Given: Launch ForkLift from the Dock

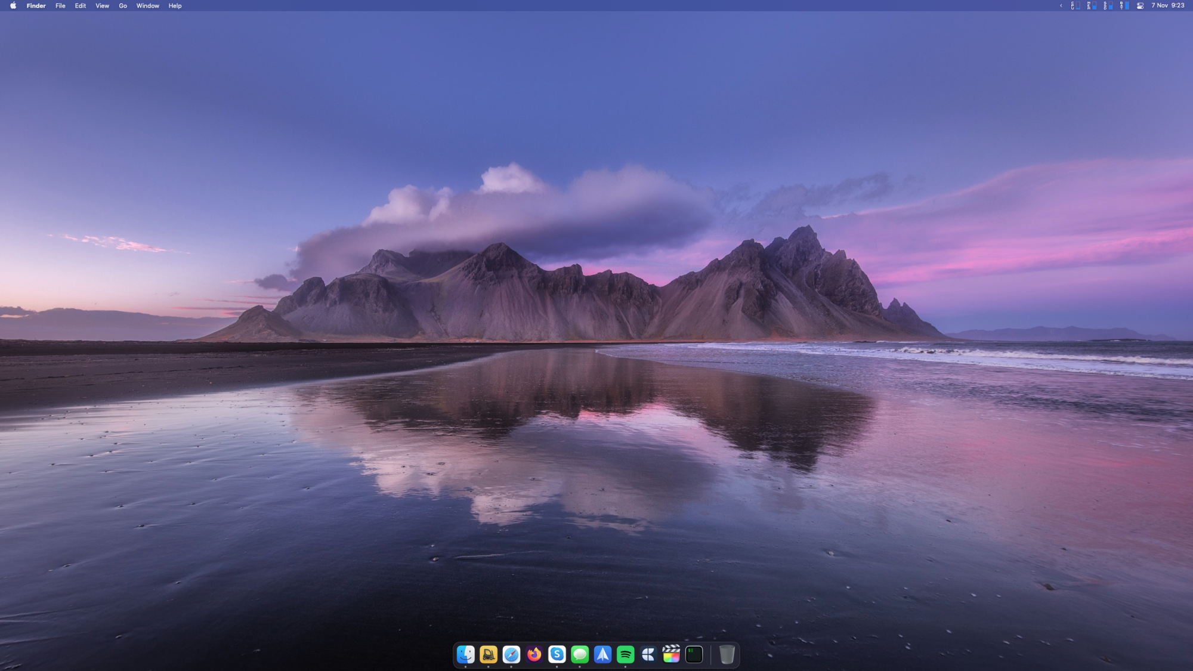Looking at the screenshot, I should [489, 654].
